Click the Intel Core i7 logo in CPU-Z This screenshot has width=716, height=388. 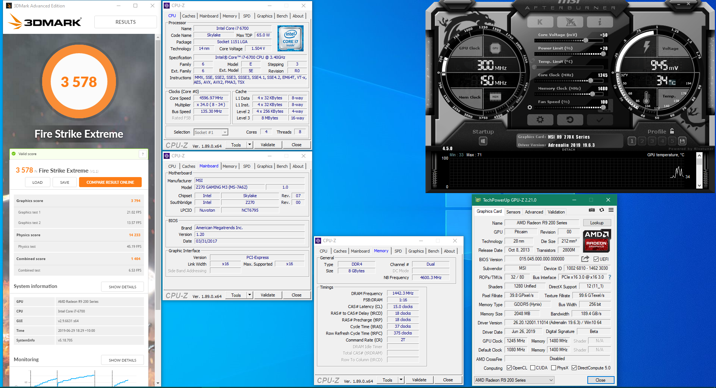291,38
